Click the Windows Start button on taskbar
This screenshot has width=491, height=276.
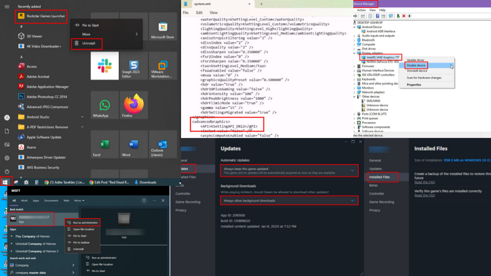pyautogui.click(x=5, y=182)
